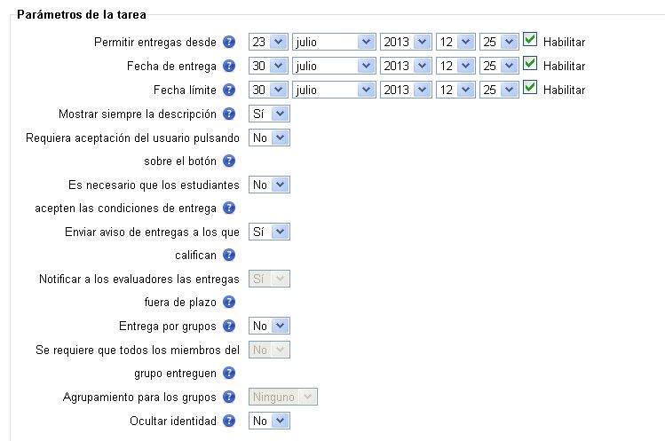Open year dropdown for Fecha límite
Image resolution: width=665 pixels, height=441 pixels.
point(406,90)
